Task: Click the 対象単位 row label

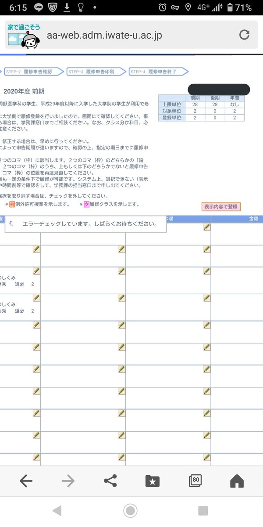Action: (171, 111)
